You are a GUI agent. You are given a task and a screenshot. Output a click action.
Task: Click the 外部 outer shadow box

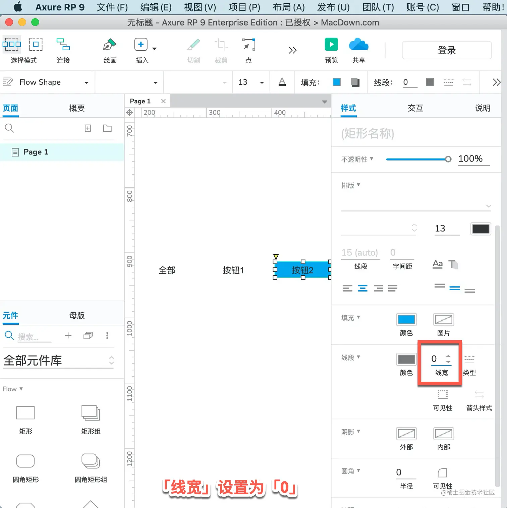tap(406, 434)
